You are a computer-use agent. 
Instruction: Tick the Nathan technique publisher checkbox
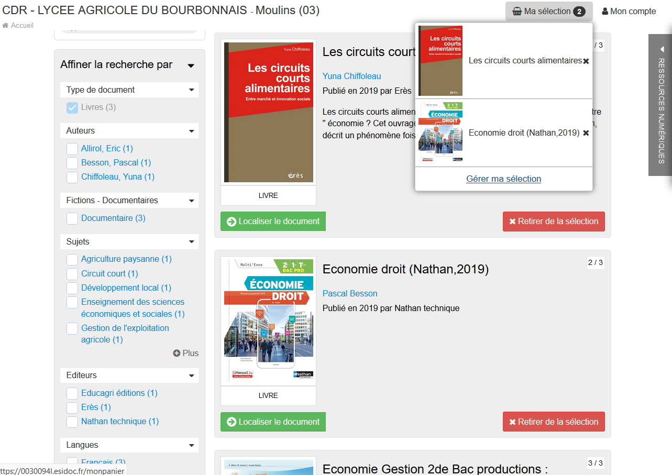[72, 422]
